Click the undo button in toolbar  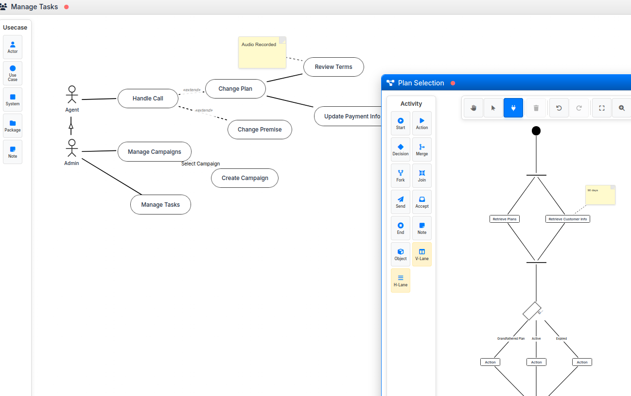point(559,108)
